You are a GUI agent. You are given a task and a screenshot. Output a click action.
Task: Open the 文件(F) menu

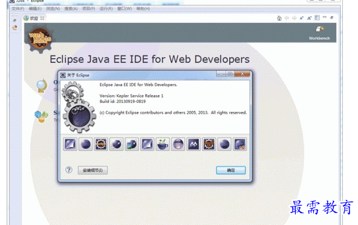[18, 8]
